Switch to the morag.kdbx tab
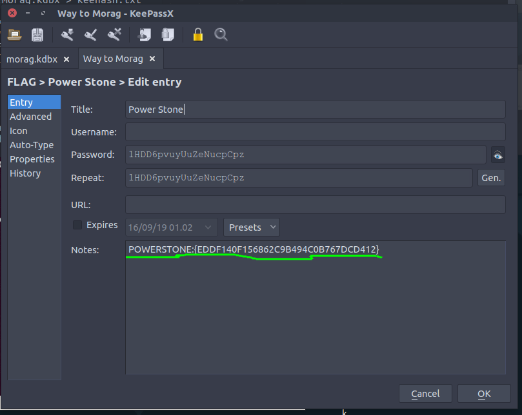 pyautogui.click(x=31, y=58)
